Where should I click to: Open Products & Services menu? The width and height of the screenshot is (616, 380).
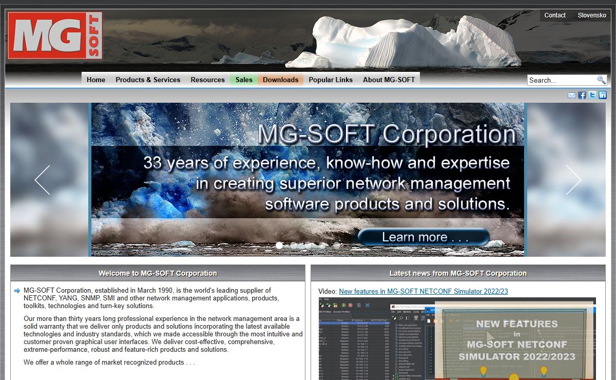point(148,80)
